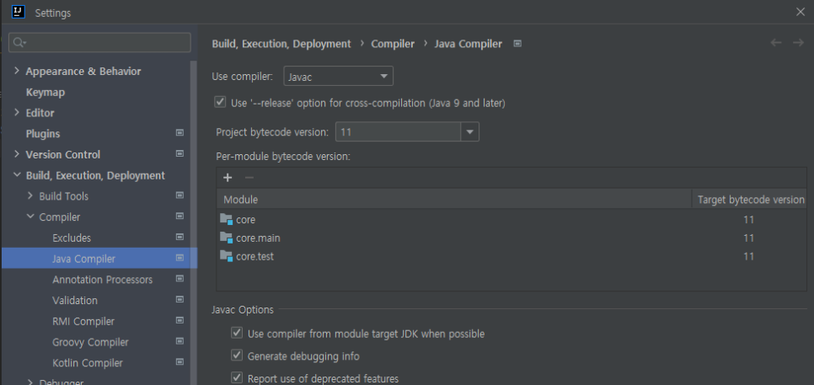Select the core.test module name
The height and width of the screenshot is (385, 814).
coord(254,256)
